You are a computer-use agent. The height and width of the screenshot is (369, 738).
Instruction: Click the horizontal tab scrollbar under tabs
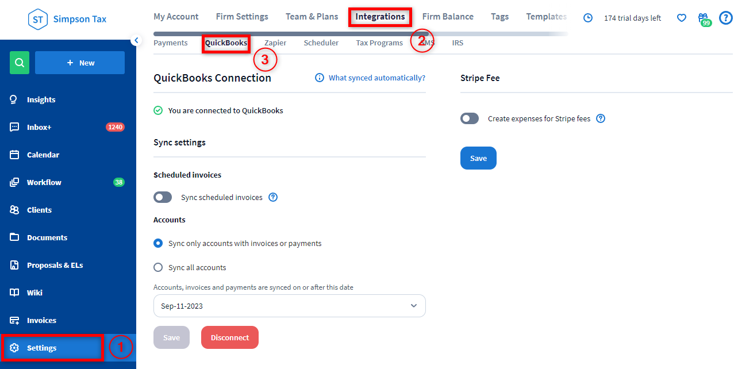(287, 34)
